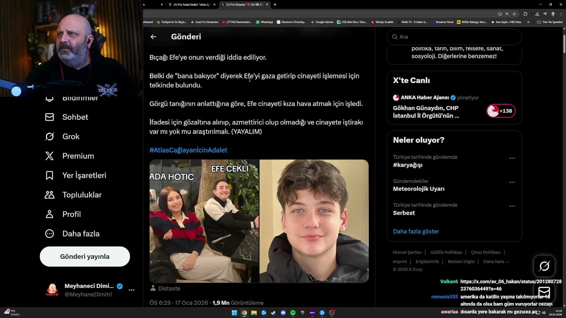Open the Chrome three-dot menu
Screen dimensions: 566x318
tap(561, 14)
